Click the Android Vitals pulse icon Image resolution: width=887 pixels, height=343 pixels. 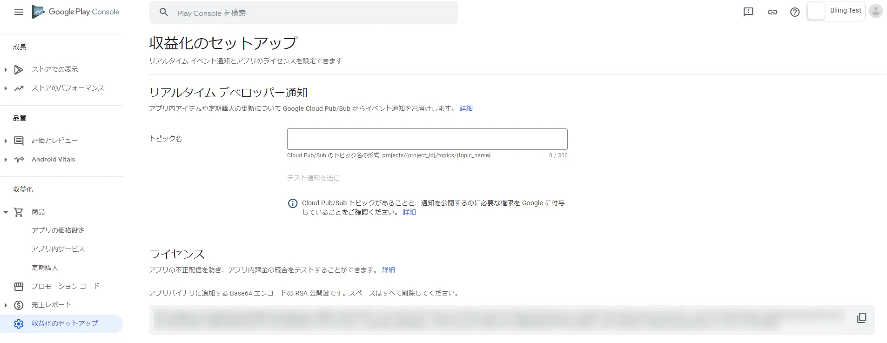(x=19, y=160)
